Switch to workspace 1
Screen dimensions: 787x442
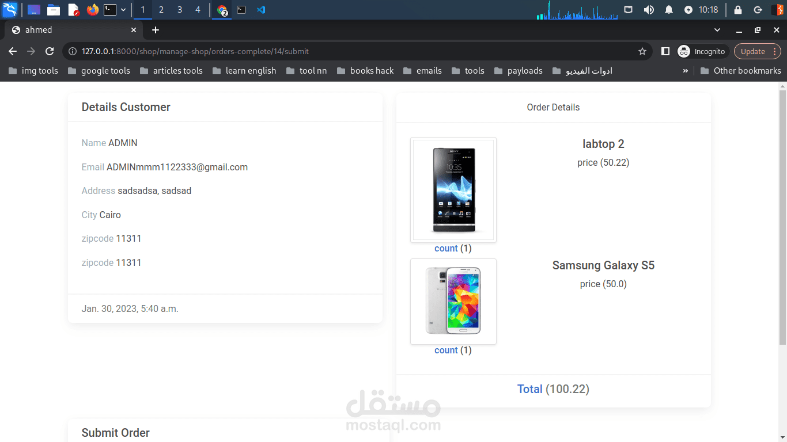click(x=143, y=10)
